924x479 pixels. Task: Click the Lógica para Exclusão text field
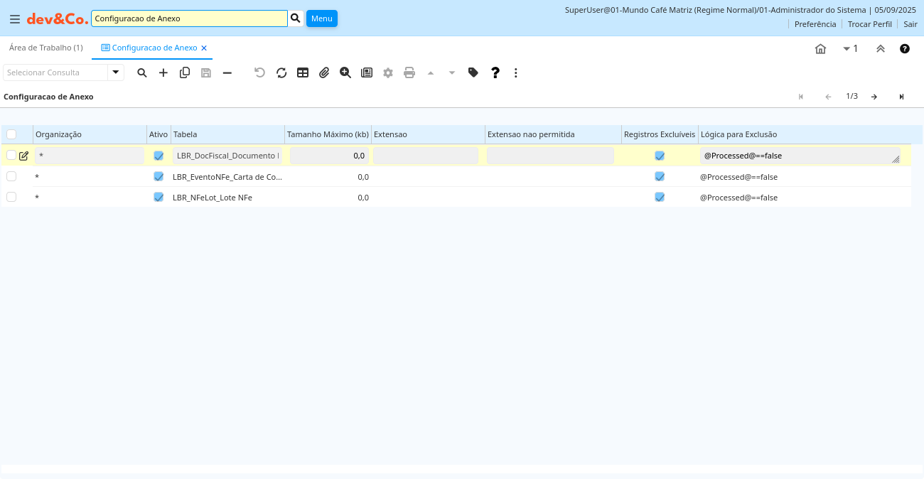796,156
